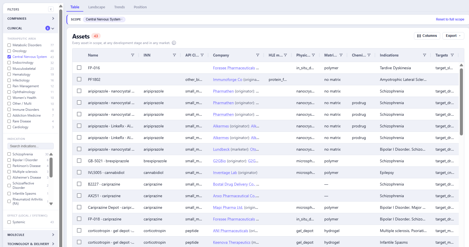
Task: Show info icon beside assets description
Action: 174,43
